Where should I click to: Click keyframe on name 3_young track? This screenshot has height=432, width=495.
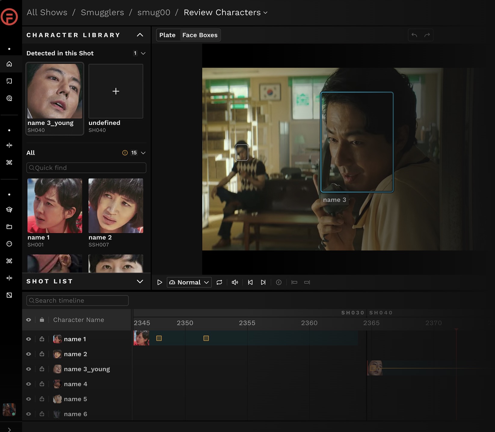click(x=373, y=368)
